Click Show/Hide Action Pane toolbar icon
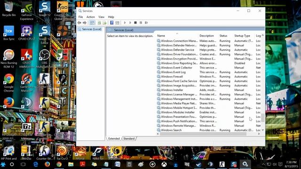Screen dimensions: 301x169 pos(117,23)
